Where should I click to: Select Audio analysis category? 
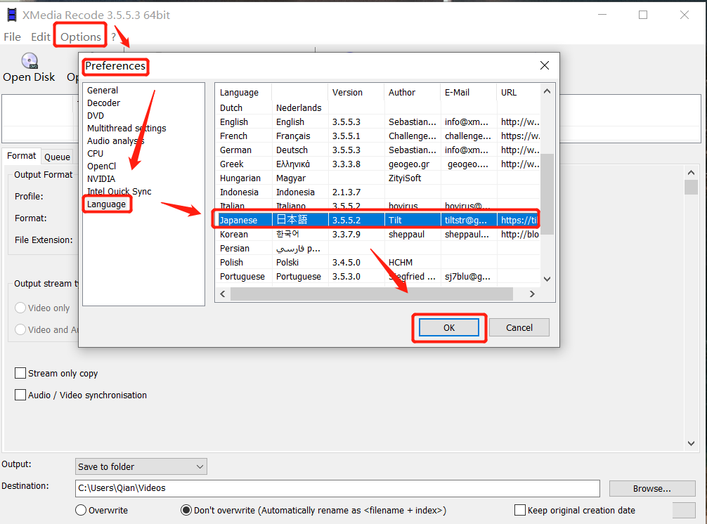(x=115, y=141)
